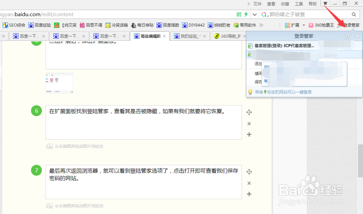Close the 高级编辑器 tab
The height and width of the screenshot is (214, 363).
pos(164,36)
